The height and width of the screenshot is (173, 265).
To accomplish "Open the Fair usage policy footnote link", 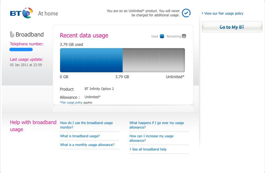I will 72,103.
